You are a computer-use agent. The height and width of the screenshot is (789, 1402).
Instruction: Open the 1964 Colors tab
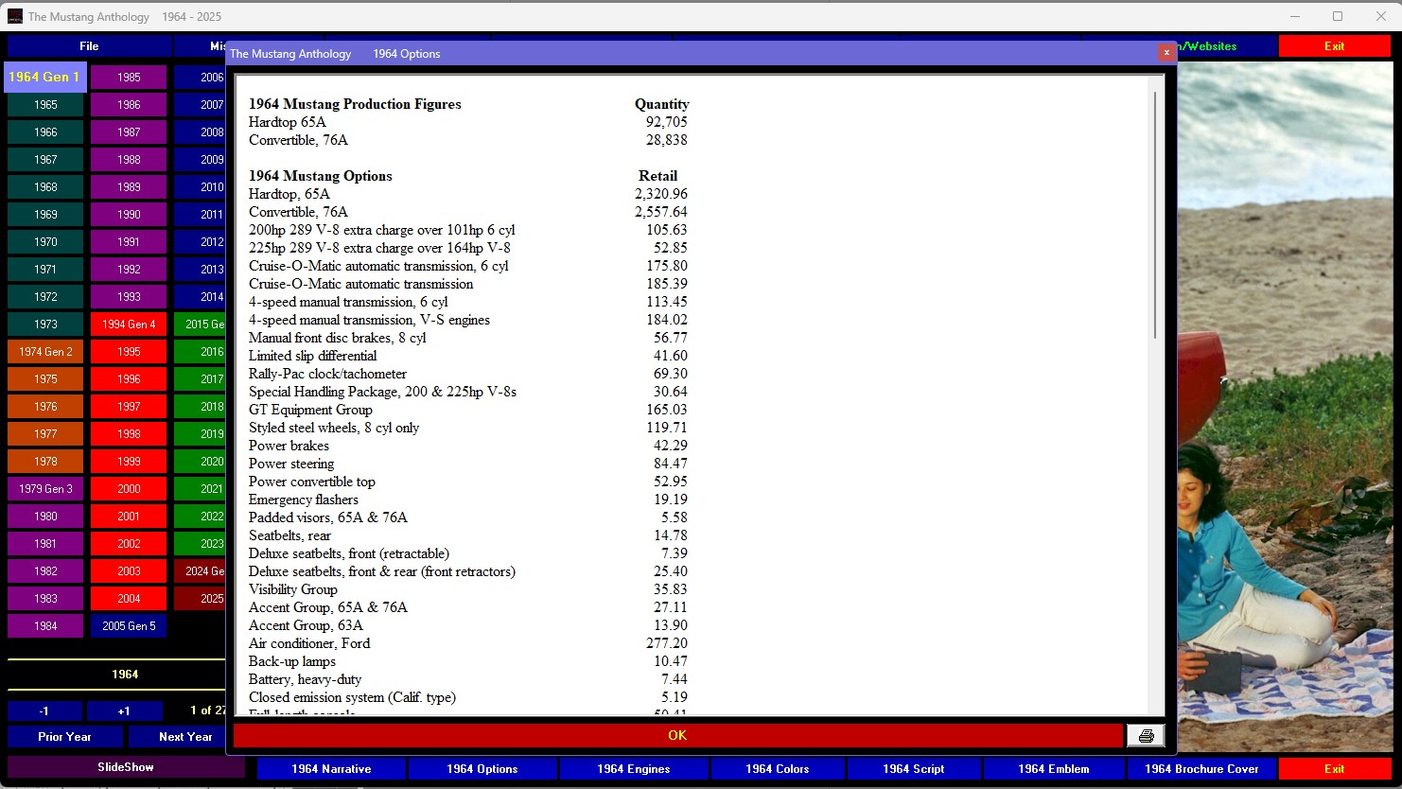[x=778, y=768]
